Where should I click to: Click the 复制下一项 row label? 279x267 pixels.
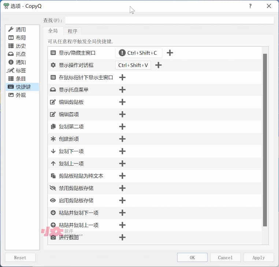pyautogui.click(x=71, y=151)
